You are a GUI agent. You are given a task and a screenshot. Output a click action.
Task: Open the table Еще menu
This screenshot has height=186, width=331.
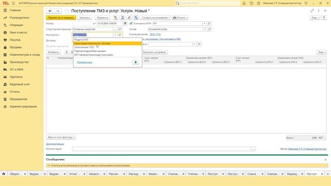tap(322, 52)
